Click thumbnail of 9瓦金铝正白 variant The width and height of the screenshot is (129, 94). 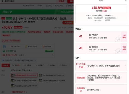13,86
